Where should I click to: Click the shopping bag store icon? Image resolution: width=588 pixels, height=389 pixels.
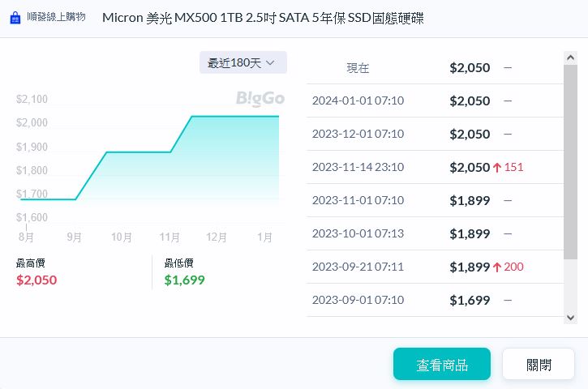click(15, 18)
